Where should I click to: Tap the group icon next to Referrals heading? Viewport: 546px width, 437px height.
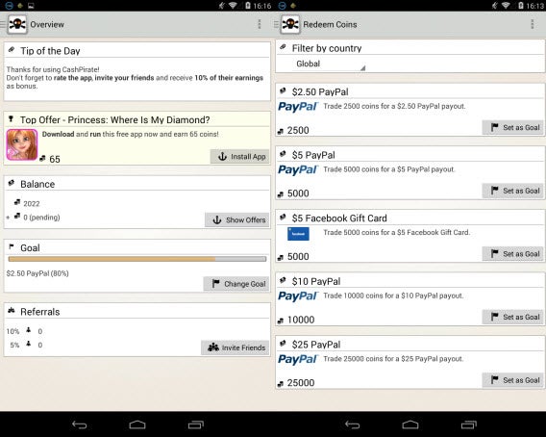click(x=12, y=310)
